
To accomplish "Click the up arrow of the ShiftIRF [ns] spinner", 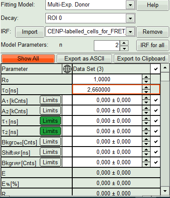I will (x=146, y=150).
